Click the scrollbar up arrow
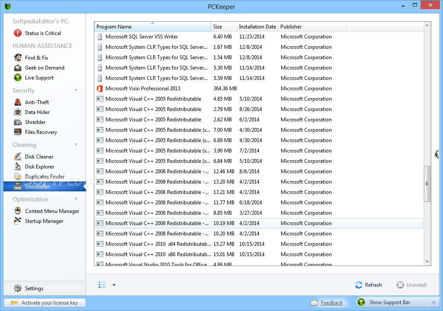The height and width of the screenshot is (311, 443). 427,25
